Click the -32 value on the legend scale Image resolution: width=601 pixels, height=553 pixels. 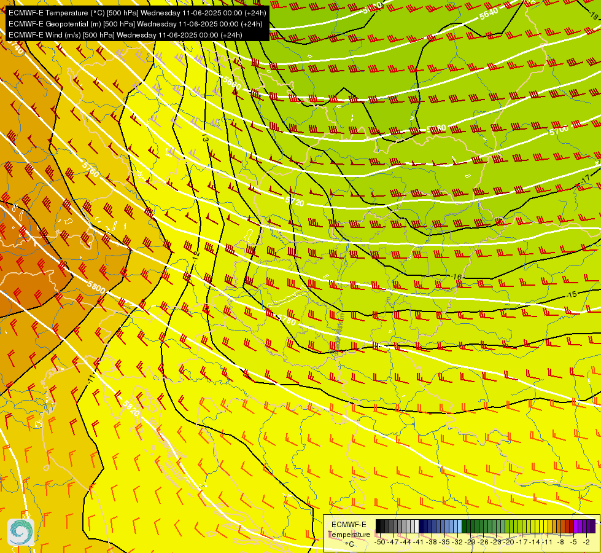click(x=457, y=542)
